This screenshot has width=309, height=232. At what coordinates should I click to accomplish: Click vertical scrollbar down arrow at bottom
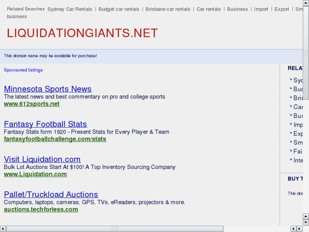click(x=306, y=222)
